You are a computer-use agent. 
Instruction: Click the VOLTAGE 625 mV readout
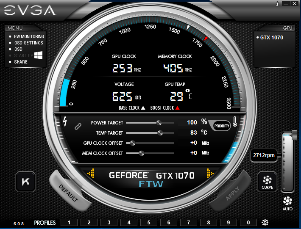(127, 96)
